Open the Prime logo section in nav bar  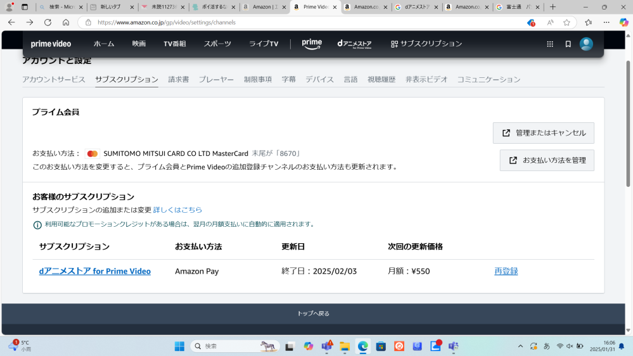[x=312, y=44]
